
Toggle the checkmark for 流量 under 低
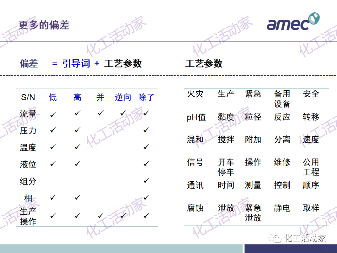(x=53, y=113)
